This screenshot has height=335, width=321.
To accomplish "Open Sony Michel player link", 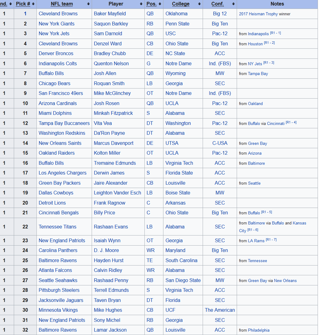I will pos(107,320).
